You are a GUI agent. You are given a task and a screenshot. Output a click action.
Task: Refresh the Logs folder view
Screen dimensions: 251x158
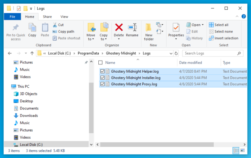click(176, 54)
